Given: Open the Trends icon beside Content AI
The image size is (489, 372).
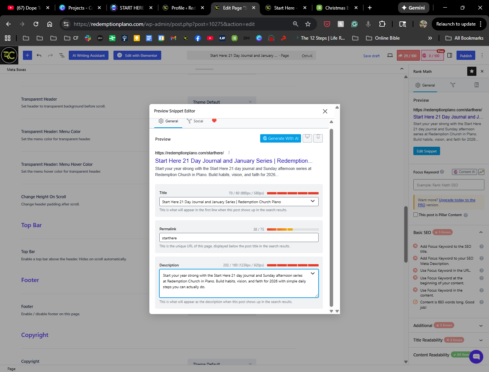Looking at the screenshot, I should click(481, 172).
